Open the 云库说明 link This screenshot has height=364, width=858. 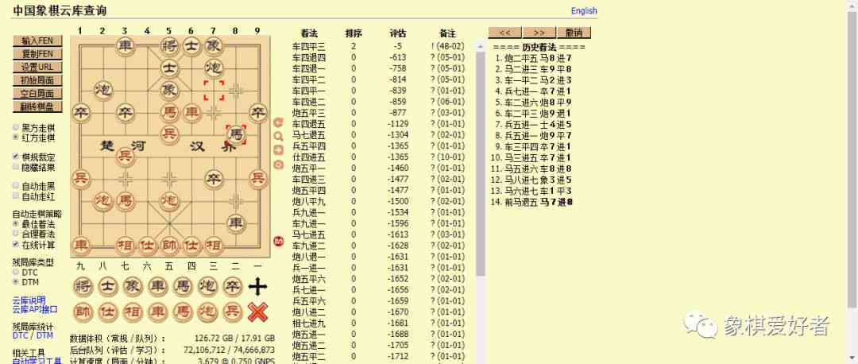point(29,300)
